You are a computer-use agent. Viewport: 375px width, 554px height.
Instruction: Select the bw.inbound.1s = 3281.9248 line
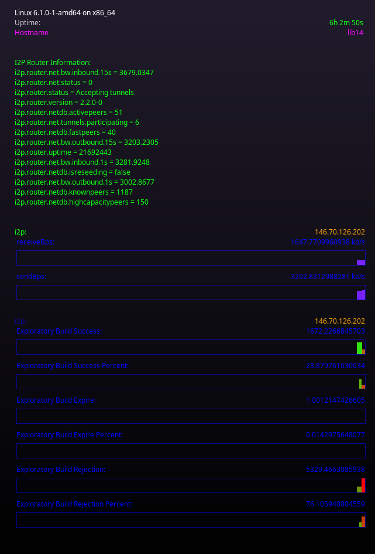[82, 162]
